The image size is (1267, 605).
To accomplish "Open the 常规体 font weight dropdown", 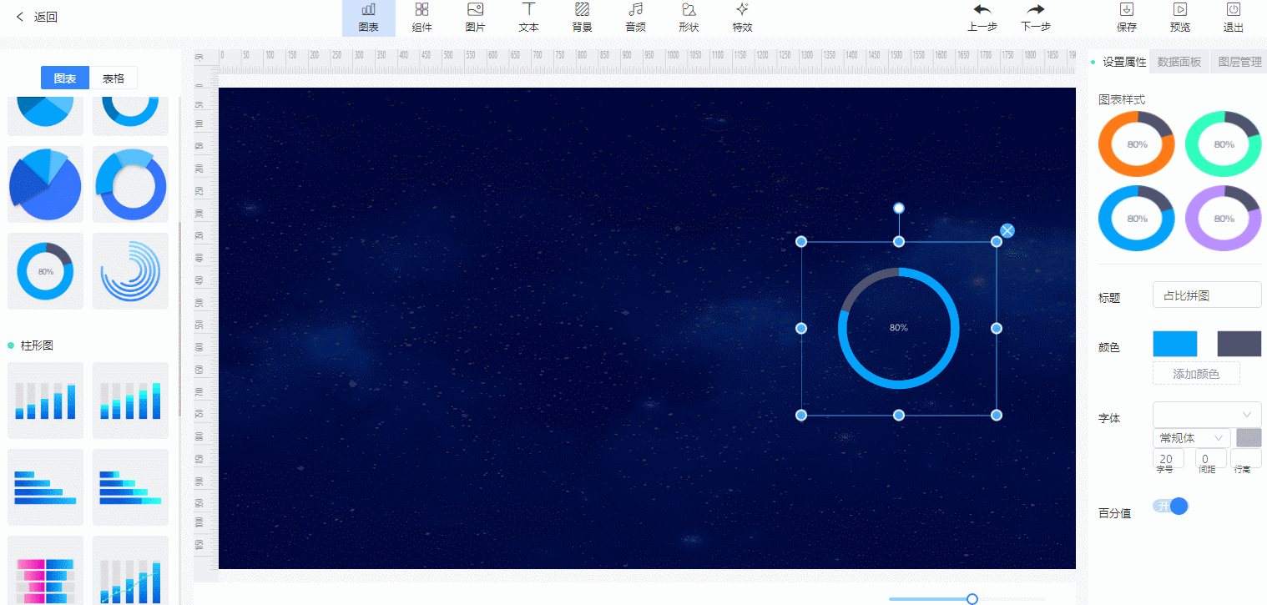I will pos(1191,438).
